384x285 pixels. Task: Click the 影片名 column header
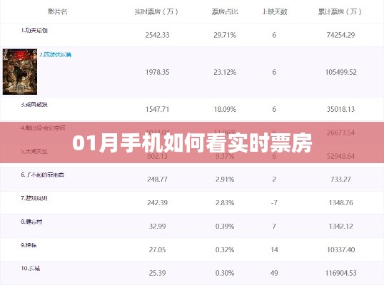[58, 11]
